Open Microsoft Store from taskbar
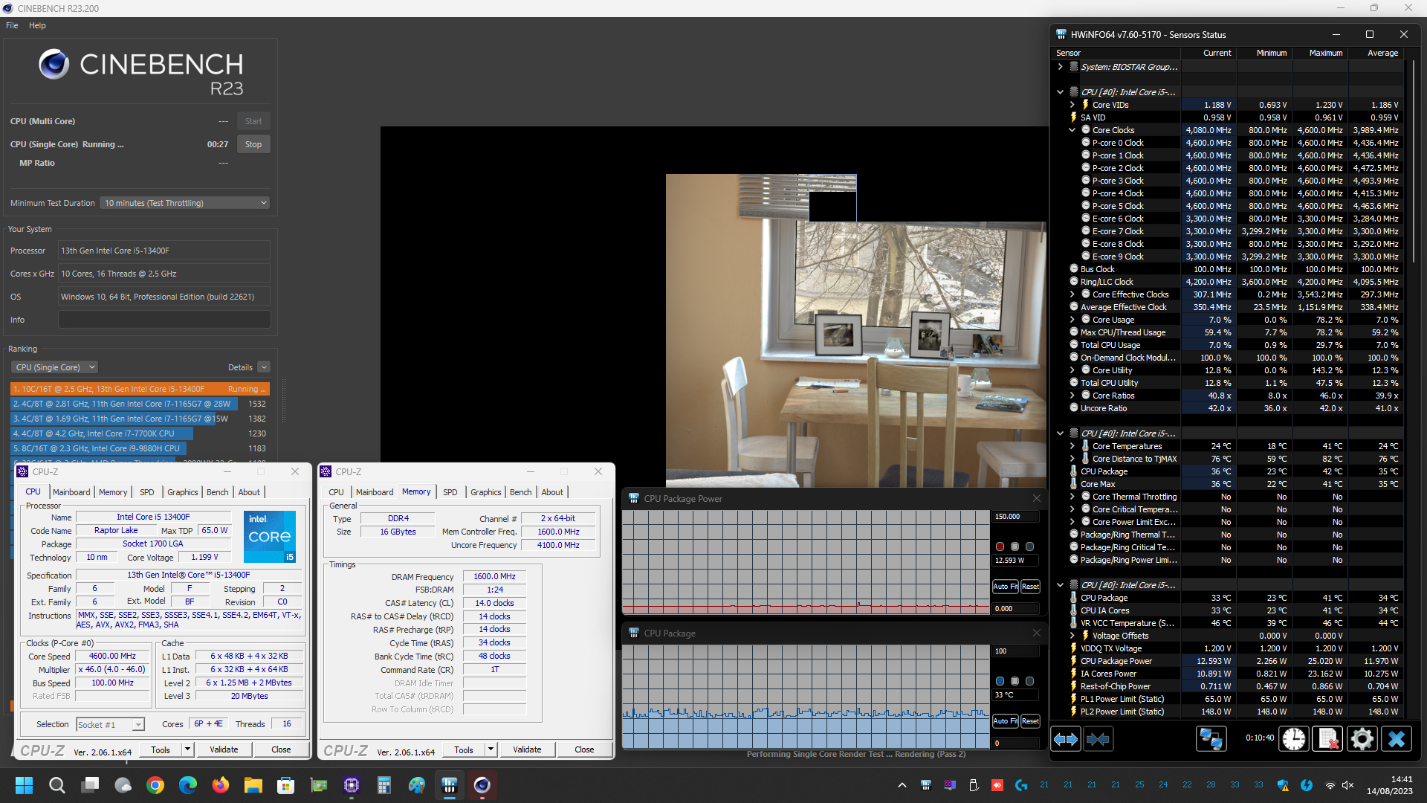This screenshot has width=1427, height=803. click(x=286, y=785)
